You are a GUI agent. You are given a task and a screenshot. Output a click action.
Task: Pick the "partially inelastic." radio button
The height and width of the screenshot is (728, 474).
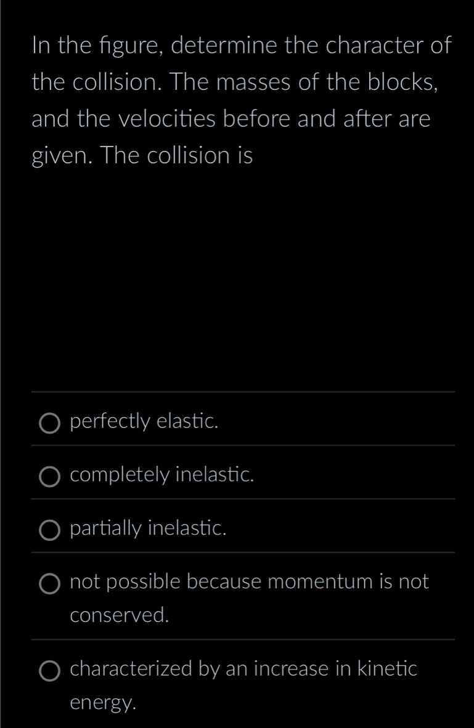point(51,529)
